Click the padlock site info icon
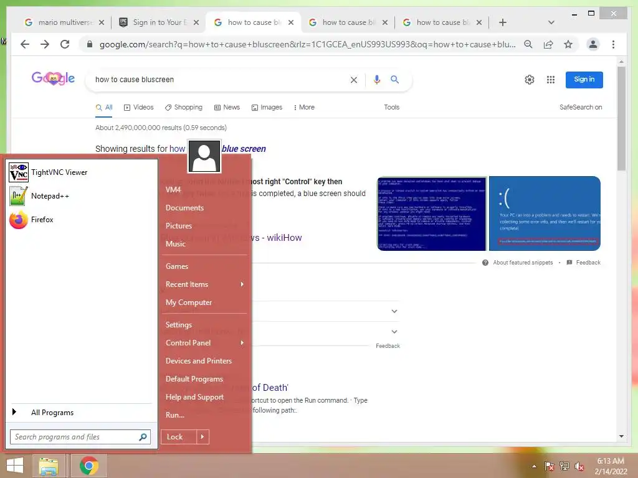This screenshot has width=638, height=478. 90,44
